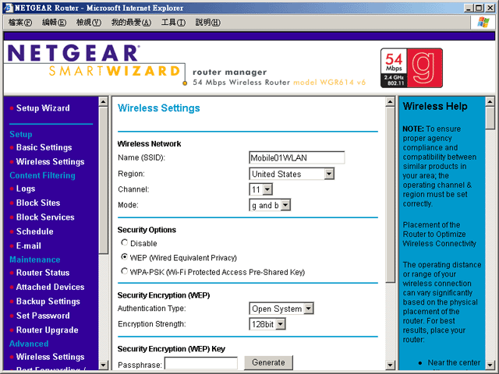
Task: Click Wireless Help scrollbar up arrow
Action: click(490, 102)
